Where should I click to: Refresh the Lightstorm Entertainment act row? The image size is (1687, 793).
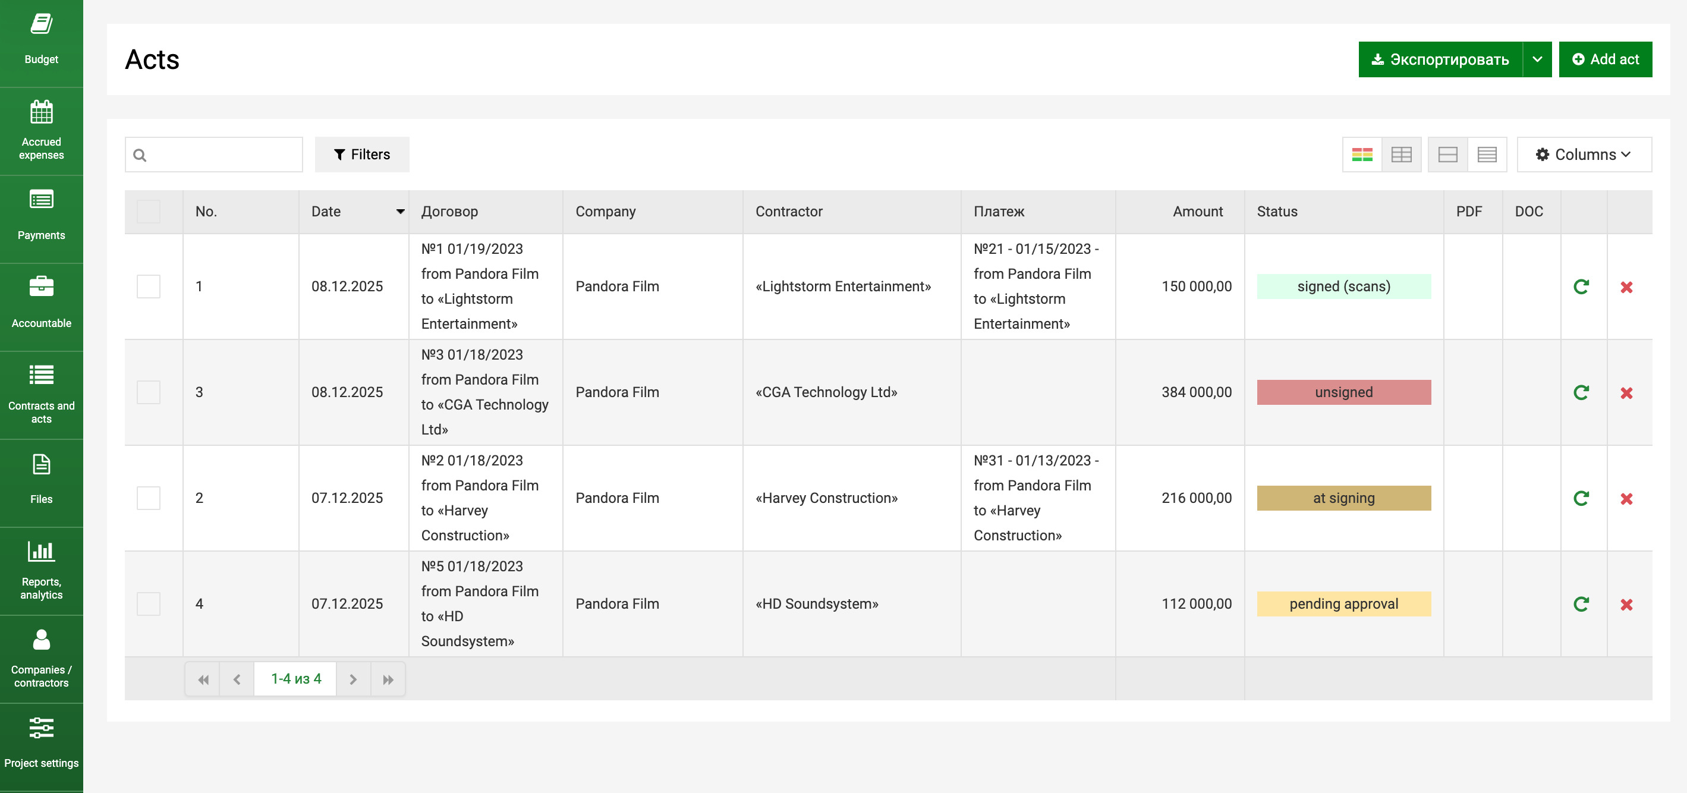coord(1581,287)
